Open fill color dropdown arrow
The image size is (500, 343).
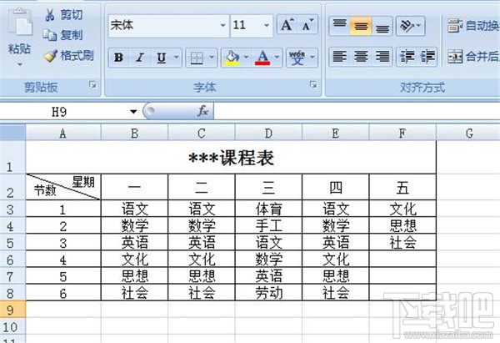tap(246, 58)
